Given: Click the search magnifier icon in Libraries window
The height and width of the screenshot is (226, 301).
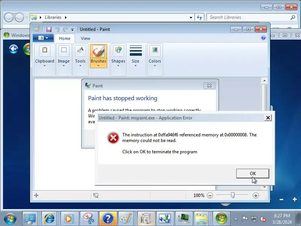Looking at the screenshot, I should (293, 17).
